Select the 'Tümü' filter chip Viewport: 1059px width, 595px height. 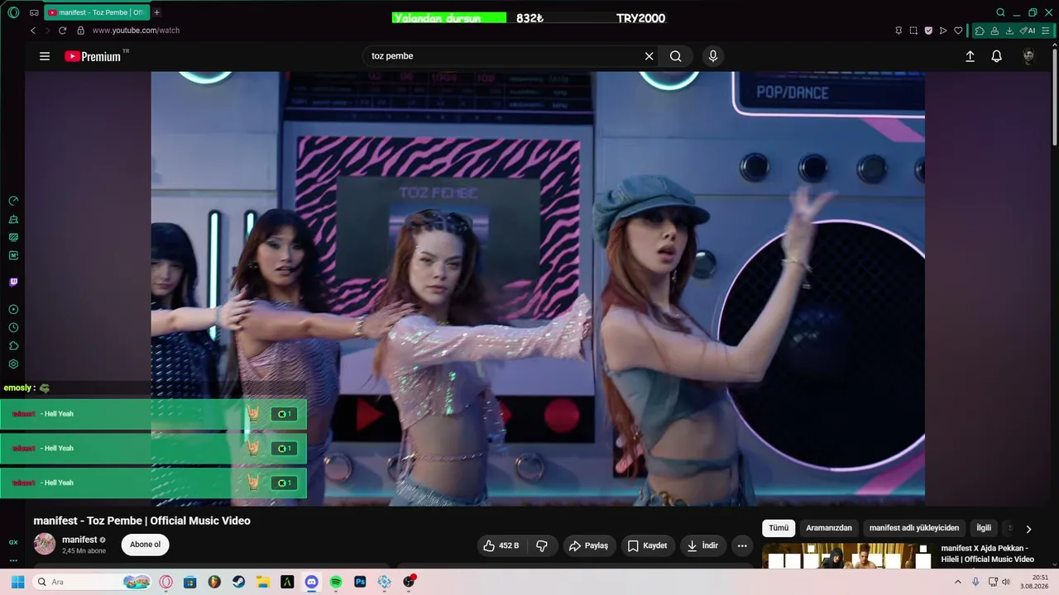click(x=779, y=528)
